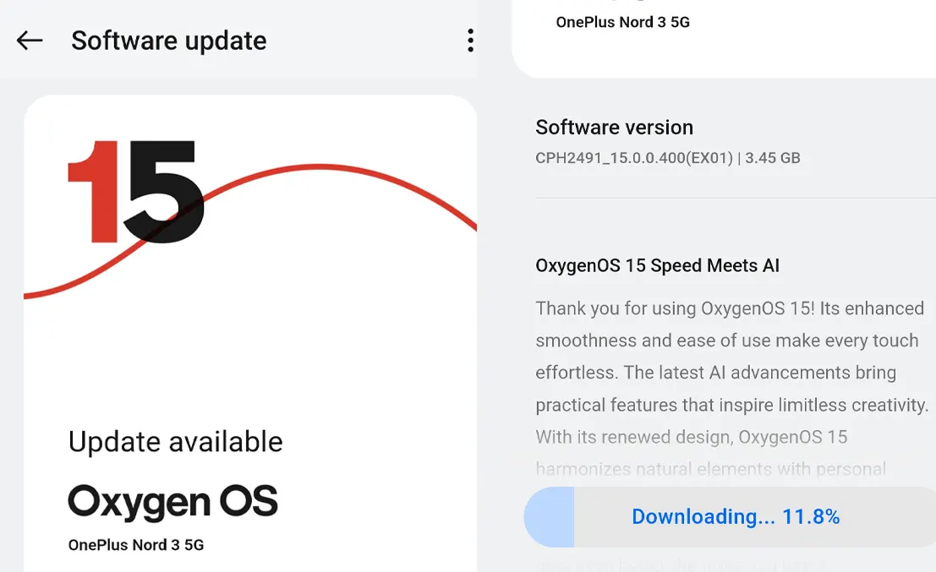This screenshot has width=936, height=572.
Task: Switch to the Software update screen title
Action: coord(168,40)
